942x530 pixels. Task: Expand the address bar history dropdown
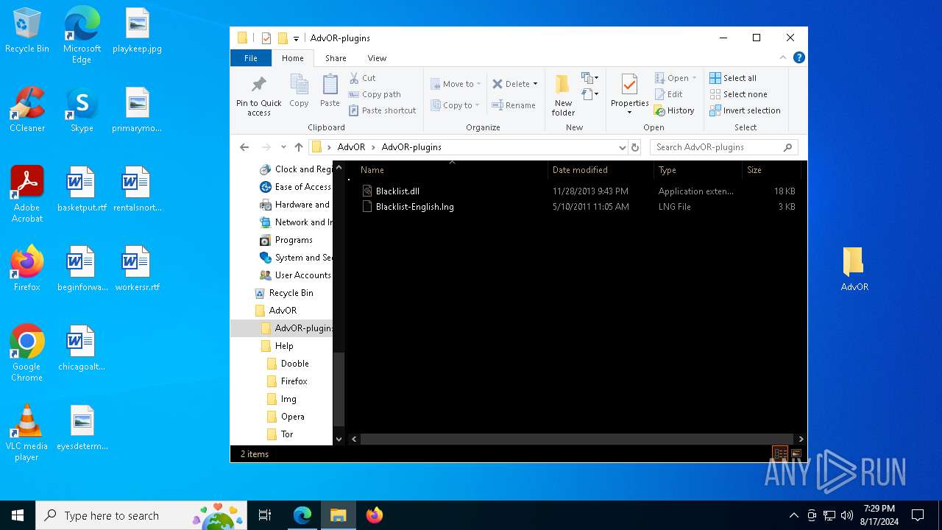[623, 147]
